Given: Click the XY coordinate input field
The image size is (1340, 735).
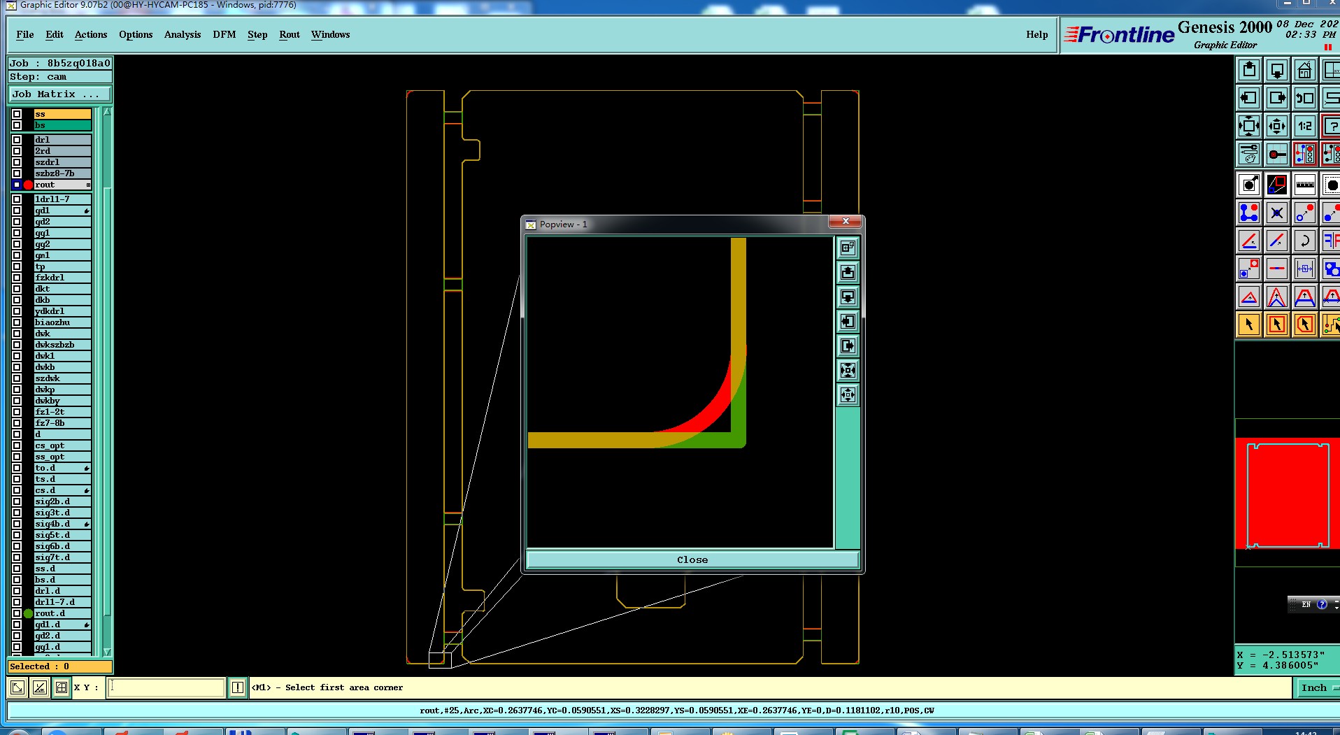Looking at the screenshot, I should pyautogui.click(x=166, y=687).
